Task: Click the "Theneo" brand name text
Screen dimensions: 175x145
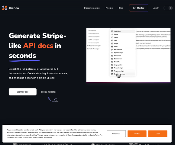Action: tap(14, 8)
